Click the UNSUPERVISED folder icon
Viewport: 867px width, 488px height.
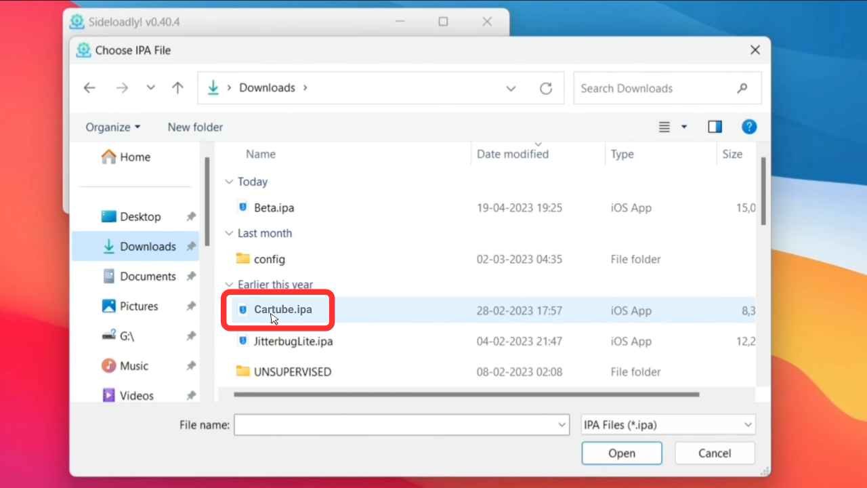[242, 371]
